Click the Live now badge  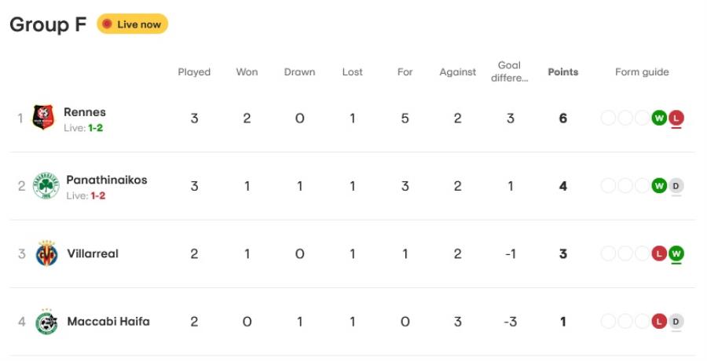coord(133,24)
